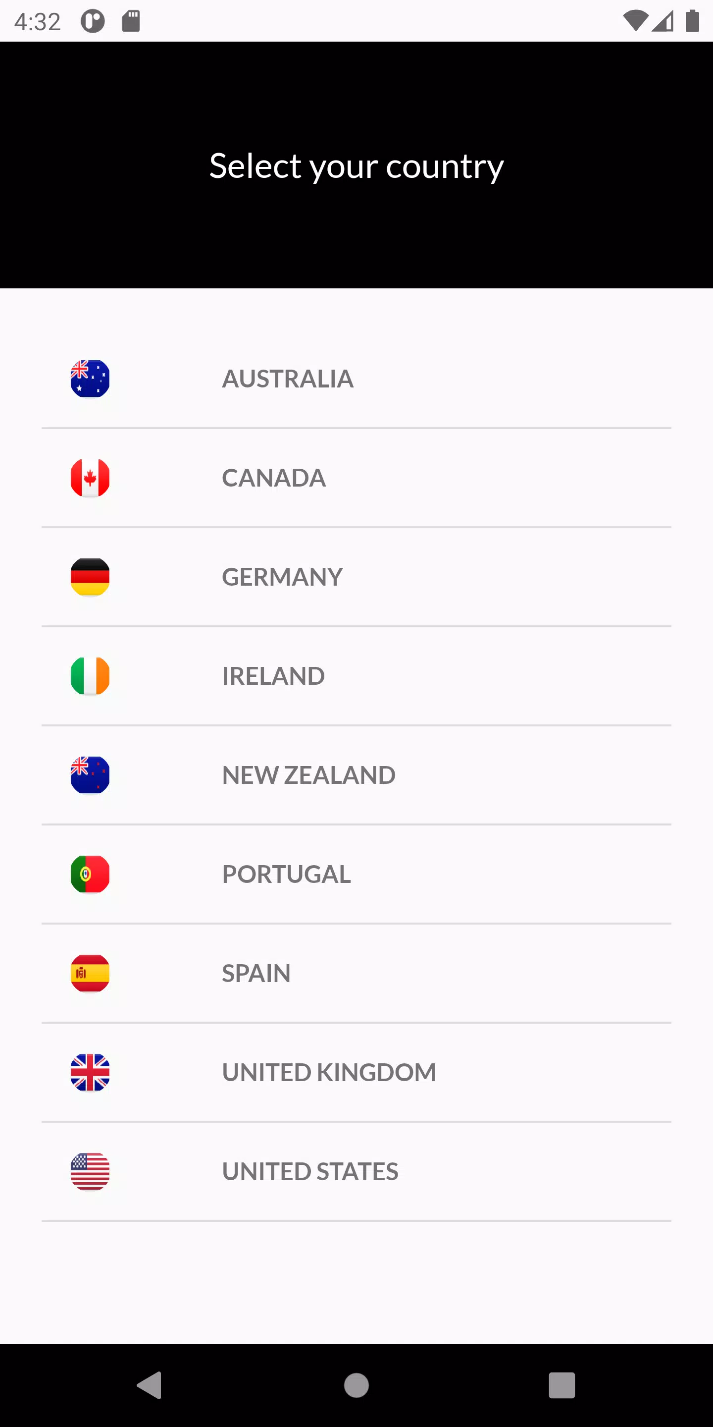
Task: Choose CANADA as your country
Action: pyautogui.click(x=273, y=478)
